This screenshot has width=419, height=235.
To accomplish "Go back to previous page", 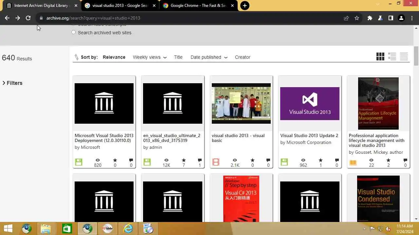I will pyautogui.click(x=7, y=18).
